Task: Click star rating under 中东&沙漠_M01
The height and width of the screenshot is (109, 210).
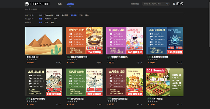Action: (x=32, y=59)
